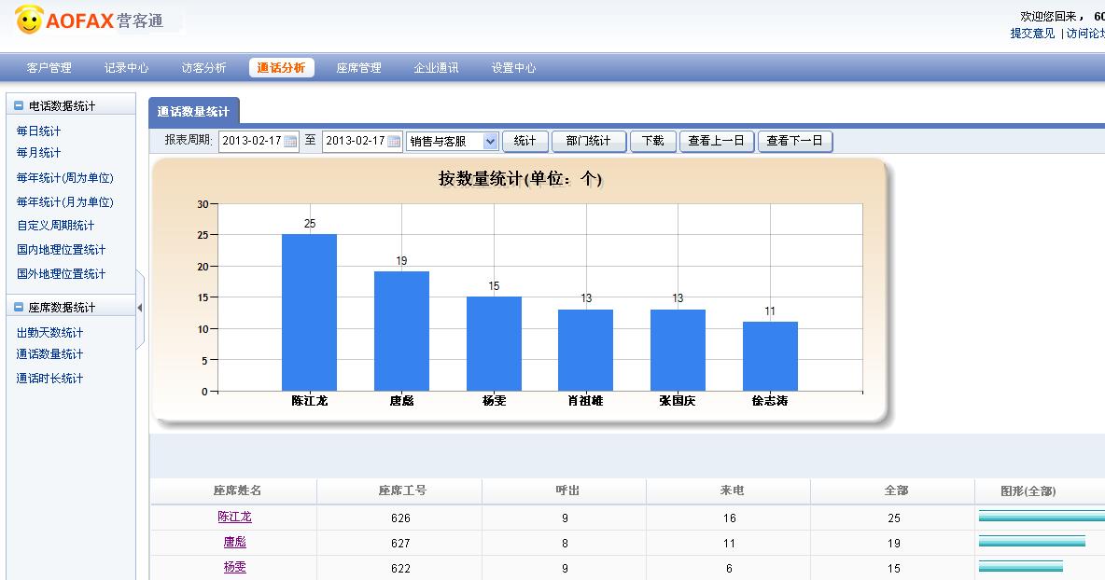Open 每月统计 in sidebar
Image resolution: width=1105 pixels, height=580 pixels.
click(39, 153)
